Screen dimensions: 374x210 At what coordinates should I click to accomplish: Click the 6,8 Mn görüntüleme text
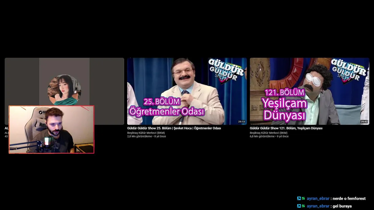click(262, 136)
